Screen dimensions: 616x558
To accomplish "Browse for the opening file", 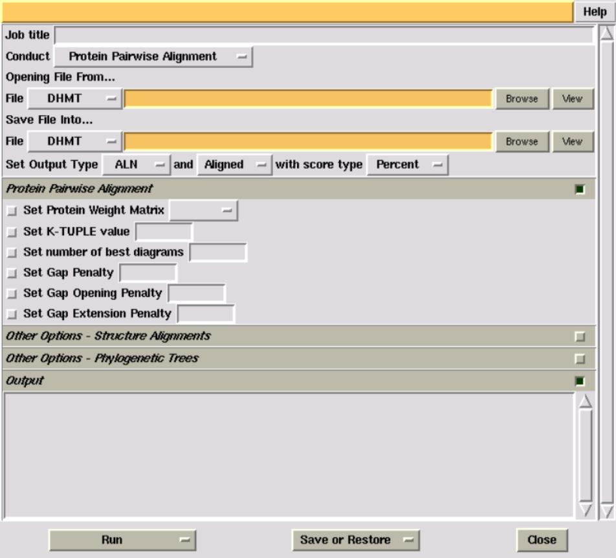I will (x=522, y=99).
